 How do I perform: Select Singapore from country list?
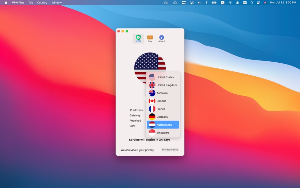163,133
